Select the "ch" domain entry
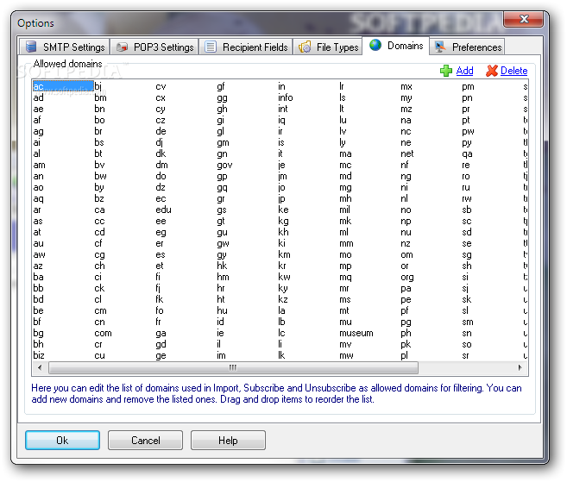 (99, 266)
